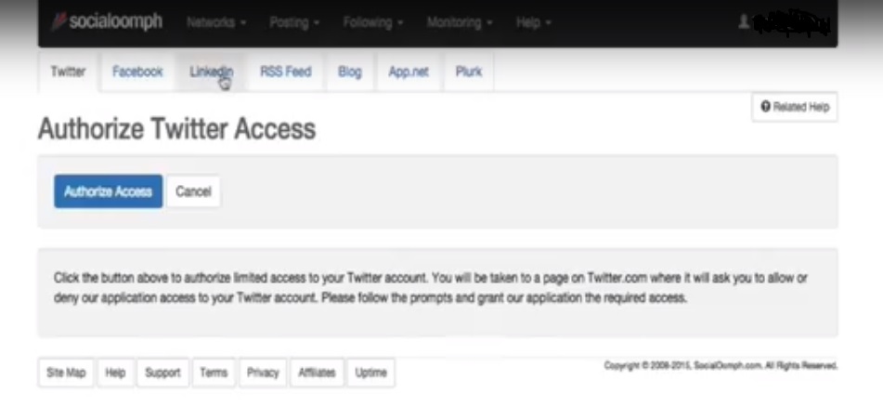
Task: Open the Networks dropdown menu
Action: (x=216, y=22)
